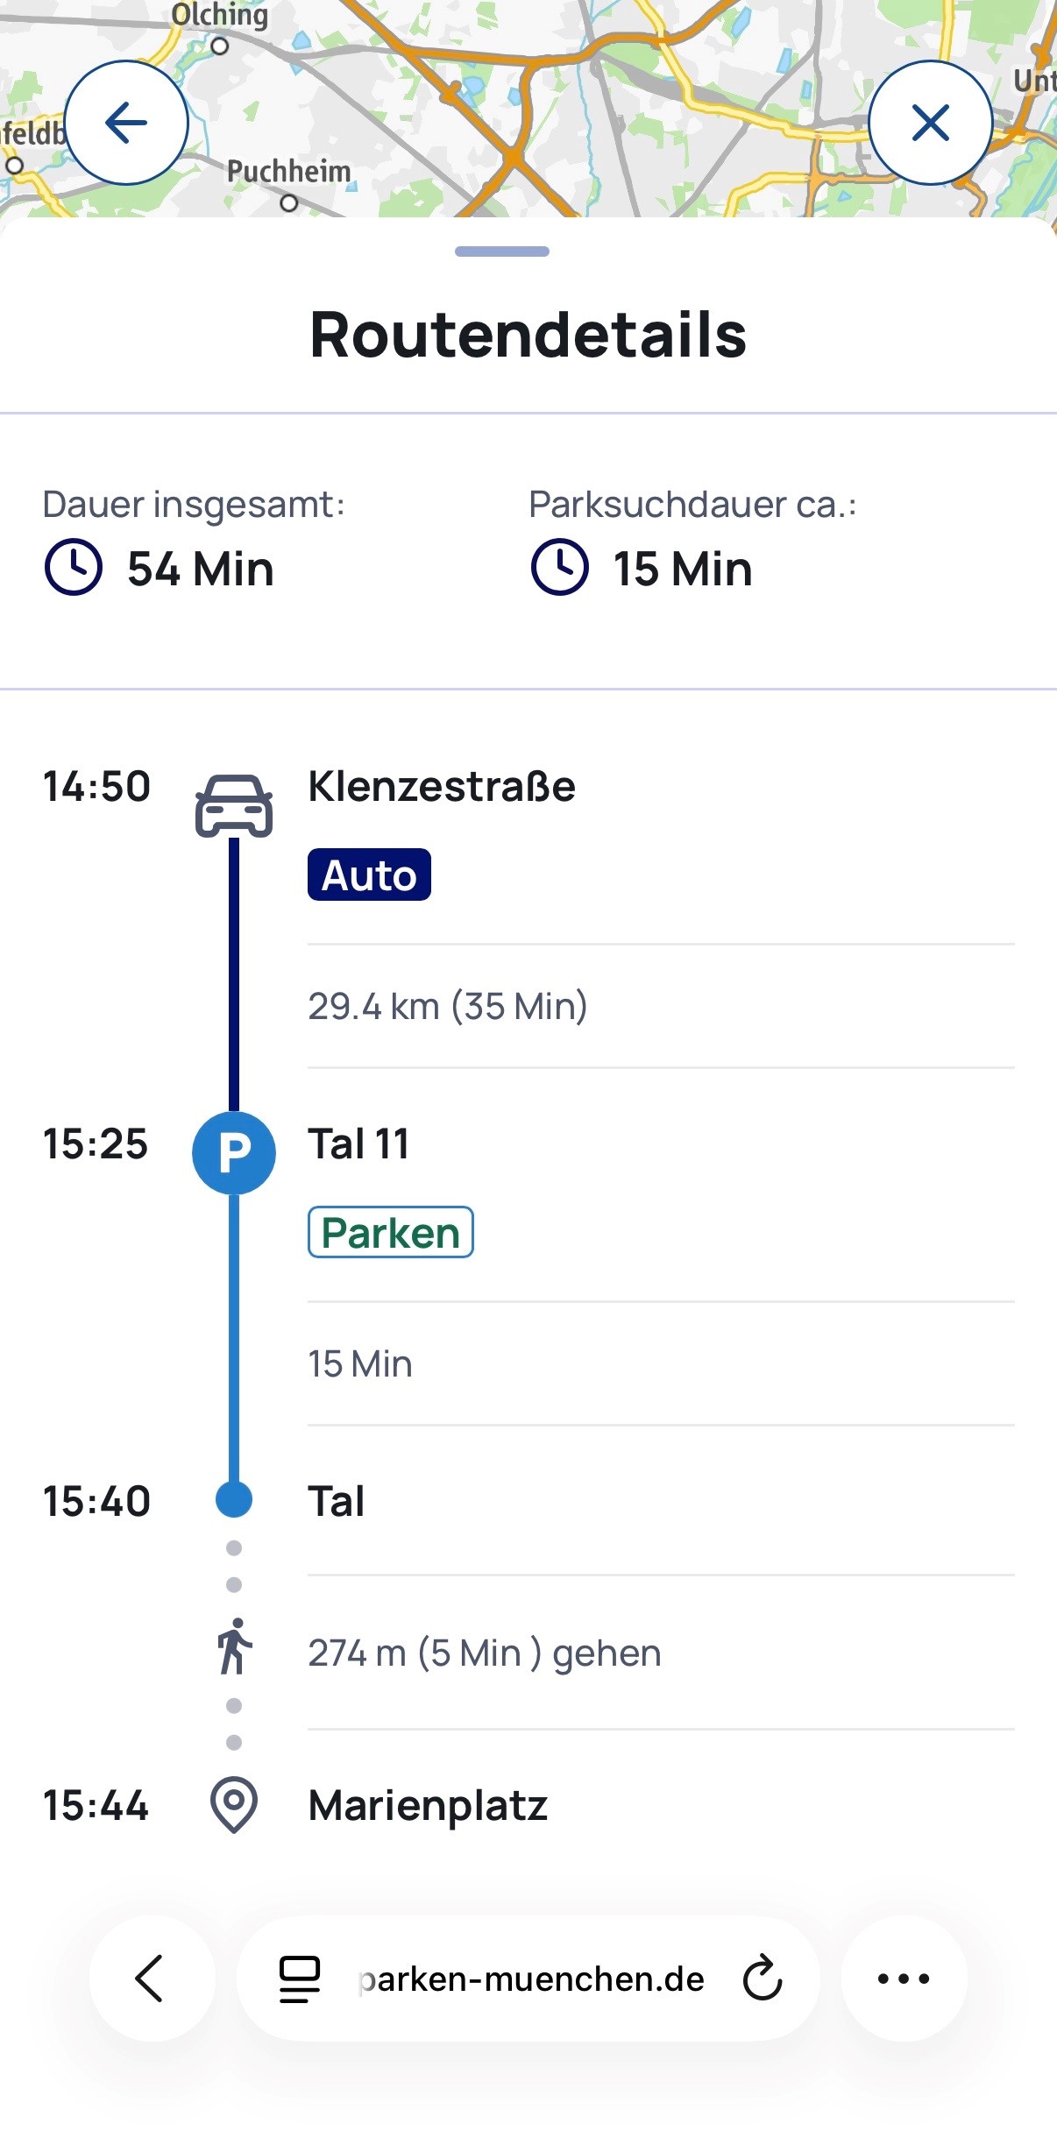Tap the car icon at Klenzestraße
The height and width of the screenshot is (2131, 1057).
tap(234, 805)
